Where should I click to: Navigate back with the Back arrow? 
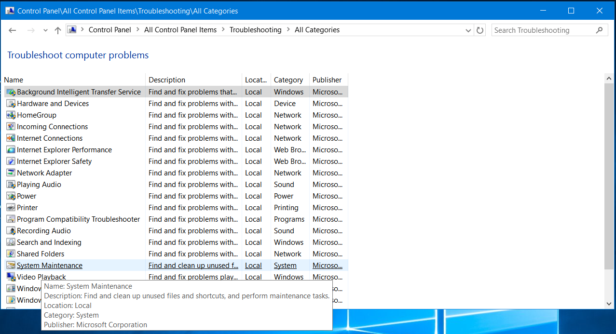point(13,30)
